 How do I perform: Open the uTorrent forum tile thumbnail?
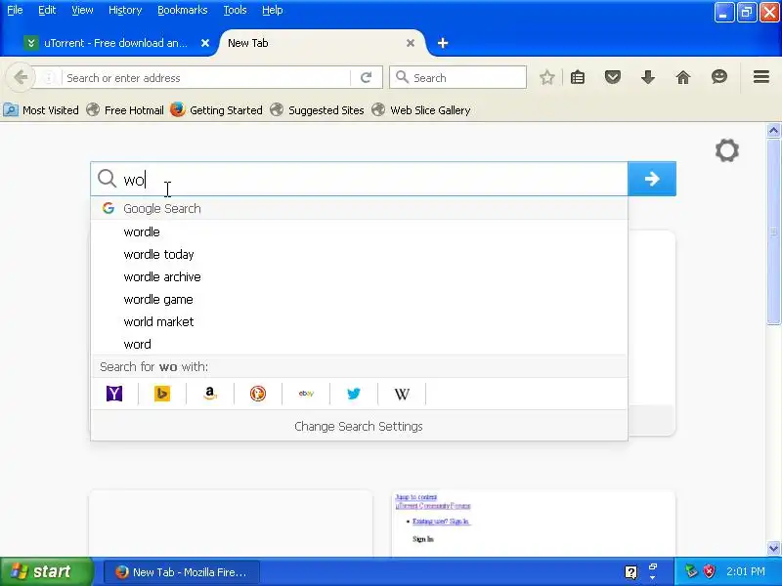tap(533, 523)
